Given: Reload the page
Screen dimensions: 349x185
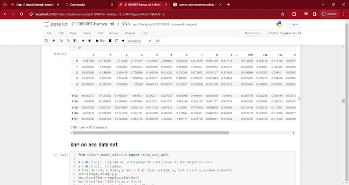Looking at the screenshot, I should (22, 14).
